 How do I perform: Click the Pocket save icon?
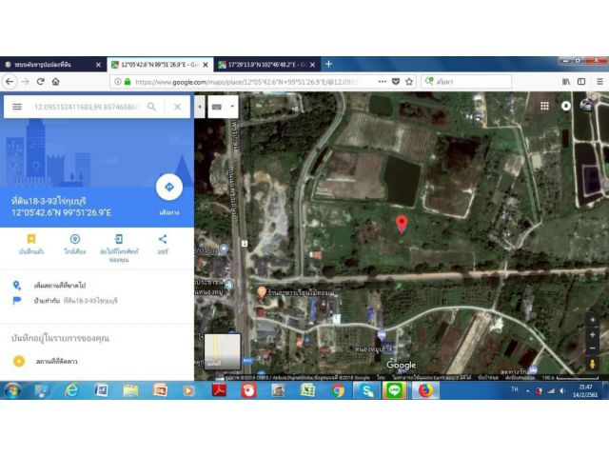click(396, 82)
